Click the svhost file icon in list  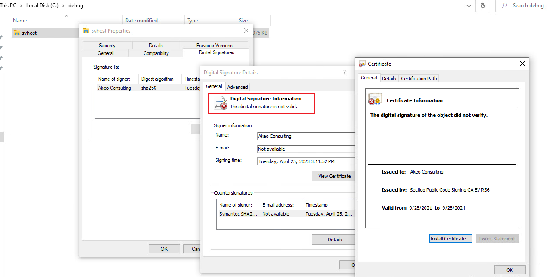pos(16,33)
